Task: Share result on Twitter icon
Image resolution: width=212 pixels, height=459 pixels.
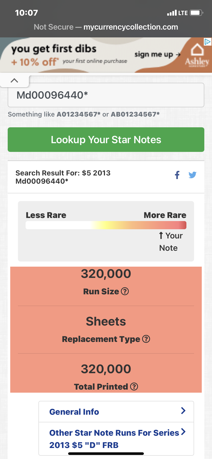Action: [192, 175]
